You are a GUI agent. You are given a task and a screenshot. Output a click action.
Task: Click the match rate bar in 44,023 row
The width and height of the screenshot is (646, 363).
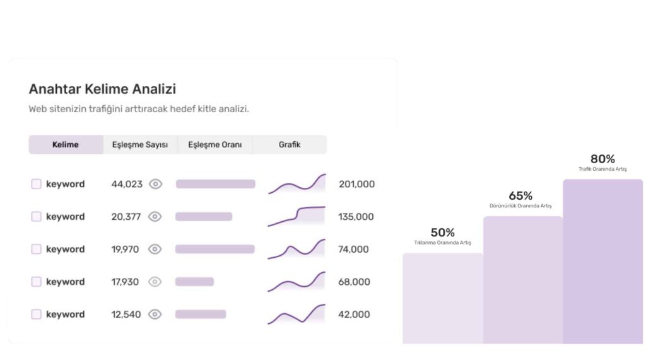[215, 184]
